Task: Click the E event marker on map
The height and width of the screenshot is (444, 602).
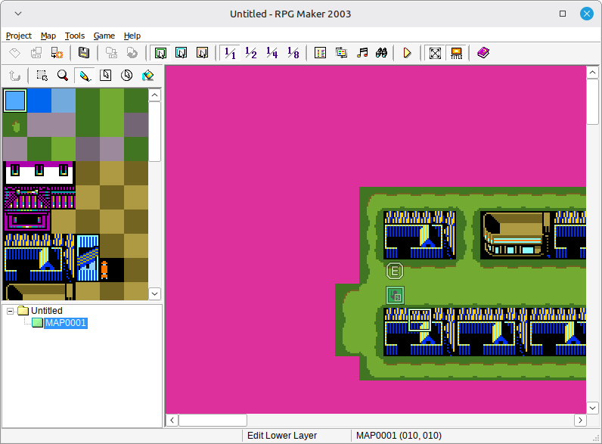Action: pyautogui.click(x=395, y=271)
